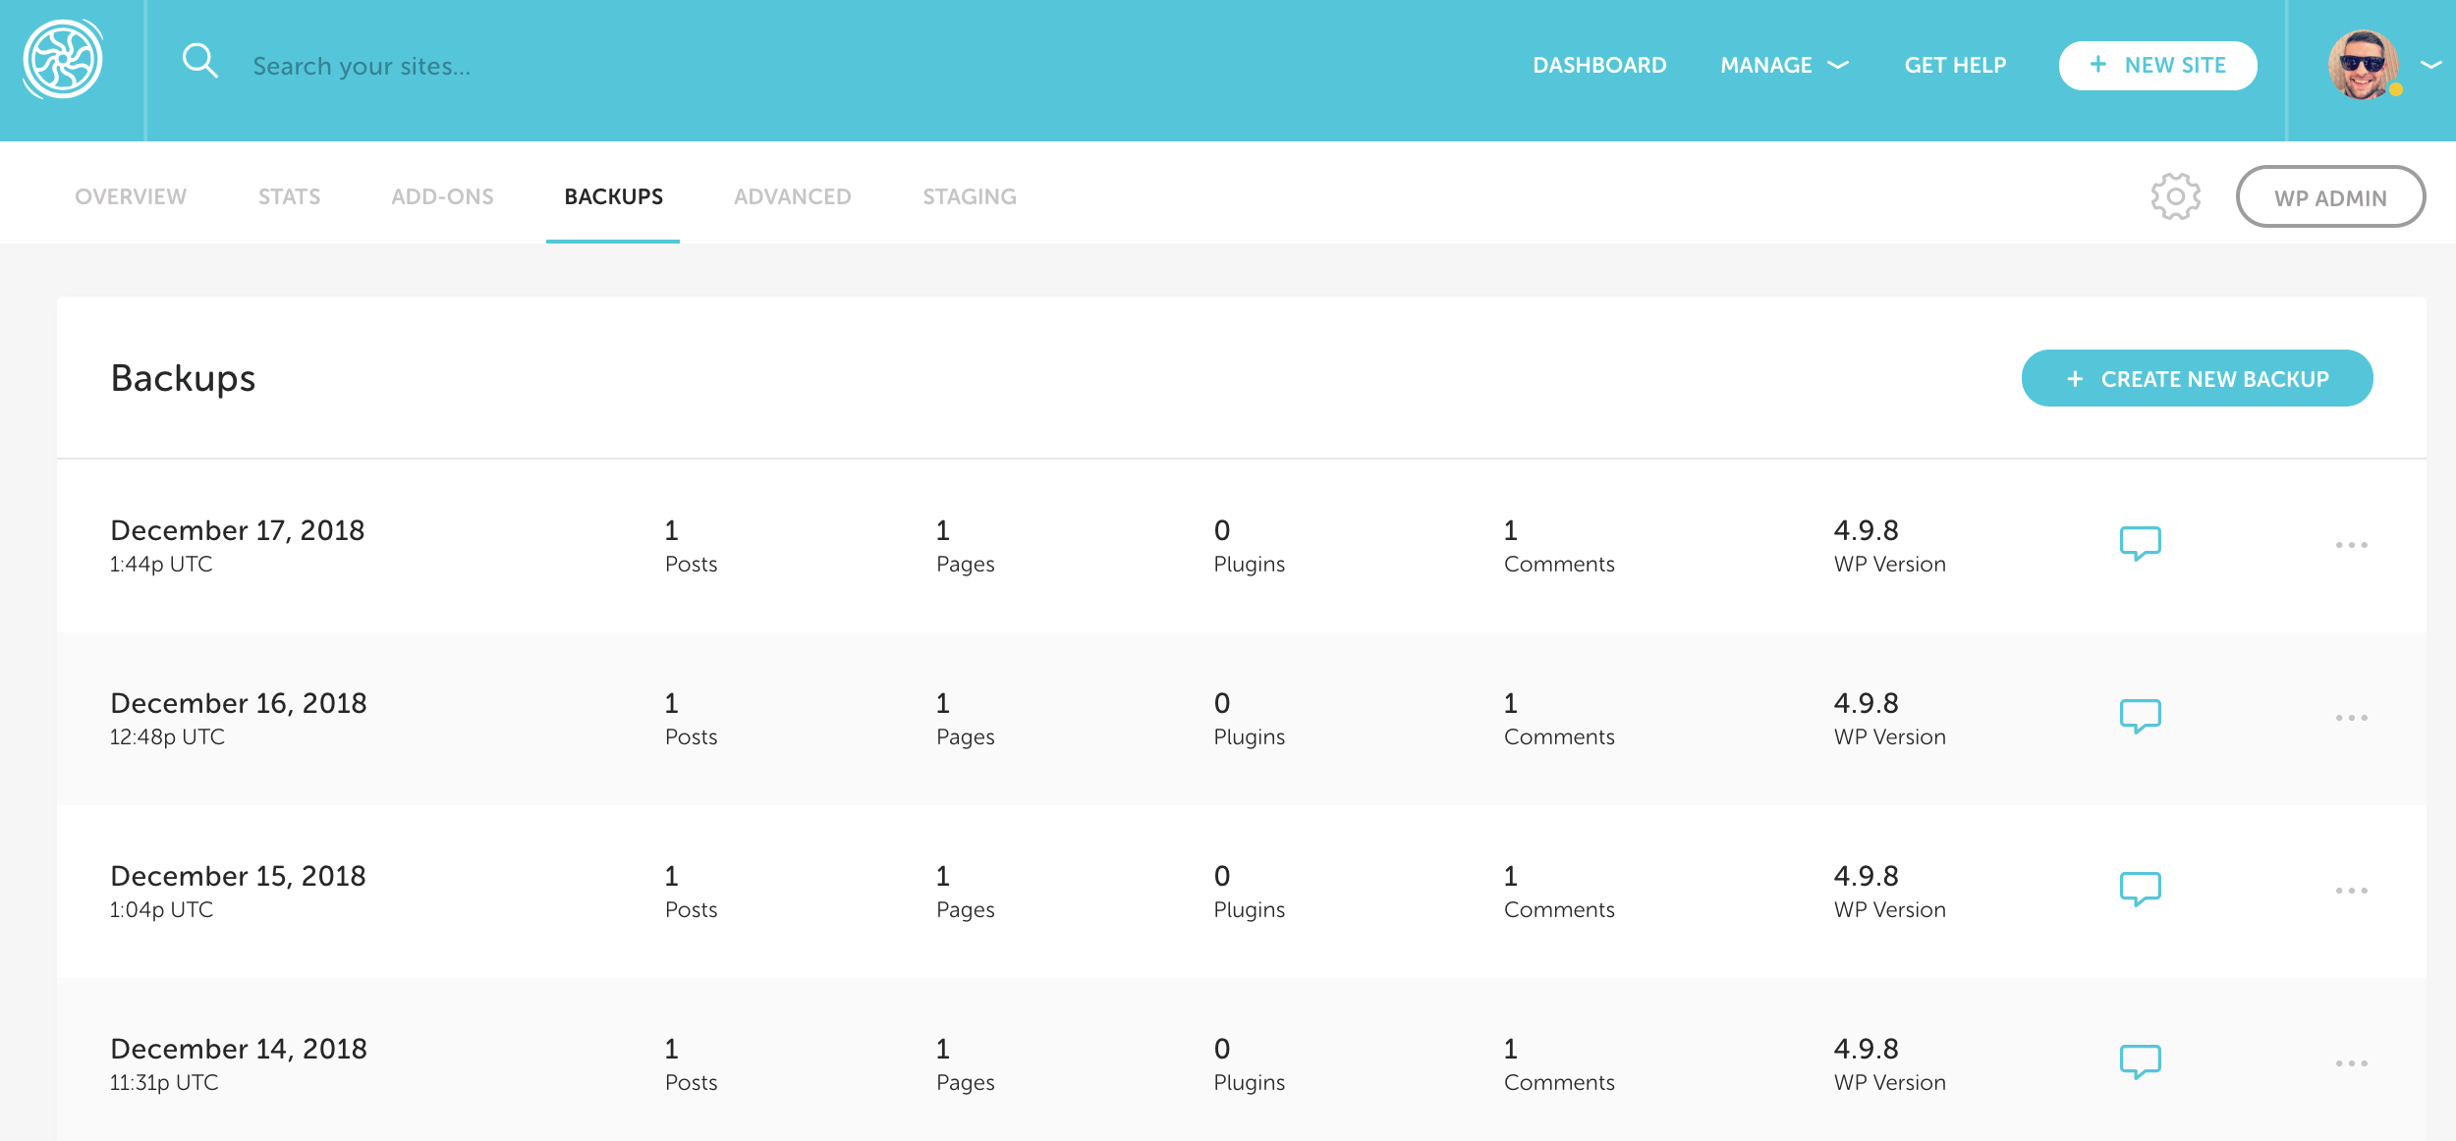Expand the MANAGE dropdown menu

click(x=1786, y=64)
